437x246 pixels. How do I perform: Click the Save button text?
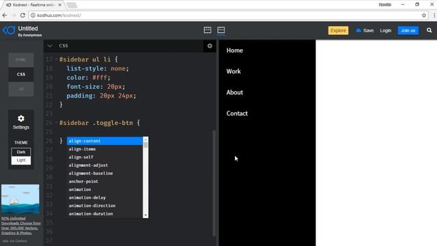click(x=368, y=30)
